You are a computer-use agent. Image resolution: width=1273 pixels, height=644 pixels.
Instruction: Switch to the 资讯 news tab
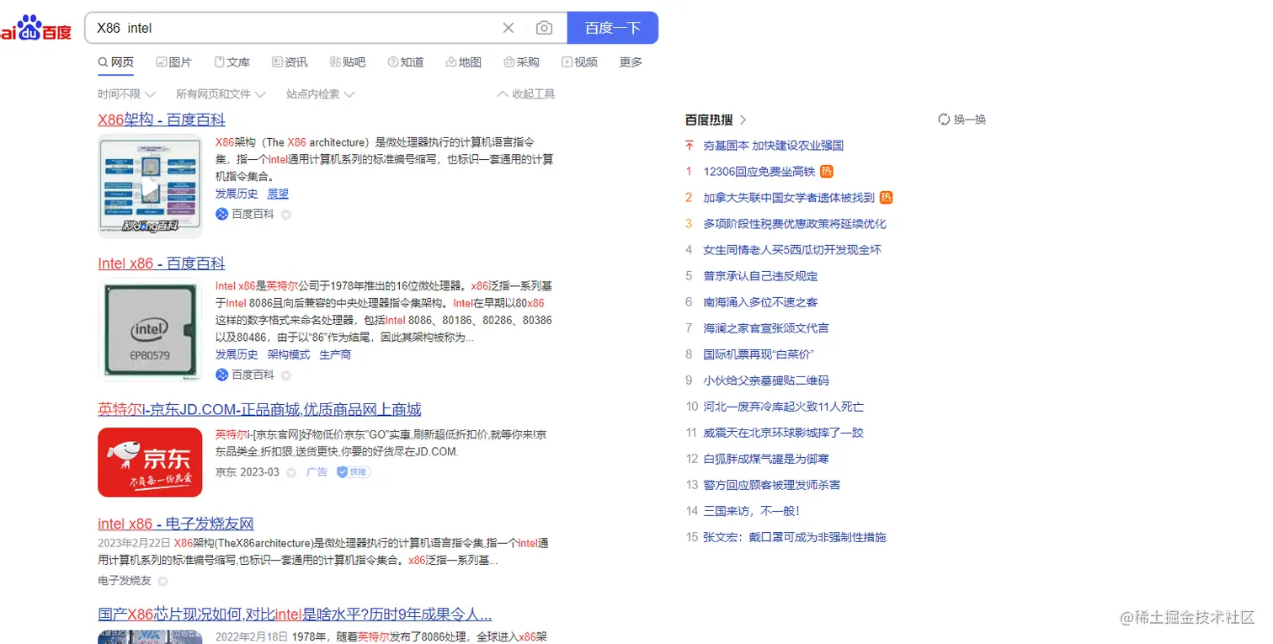[290, 61]
